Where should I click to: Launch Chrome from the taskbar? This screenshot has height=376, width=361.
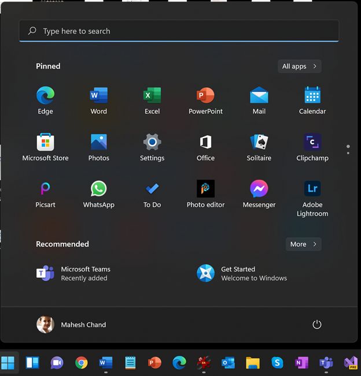tap(82, 362)
